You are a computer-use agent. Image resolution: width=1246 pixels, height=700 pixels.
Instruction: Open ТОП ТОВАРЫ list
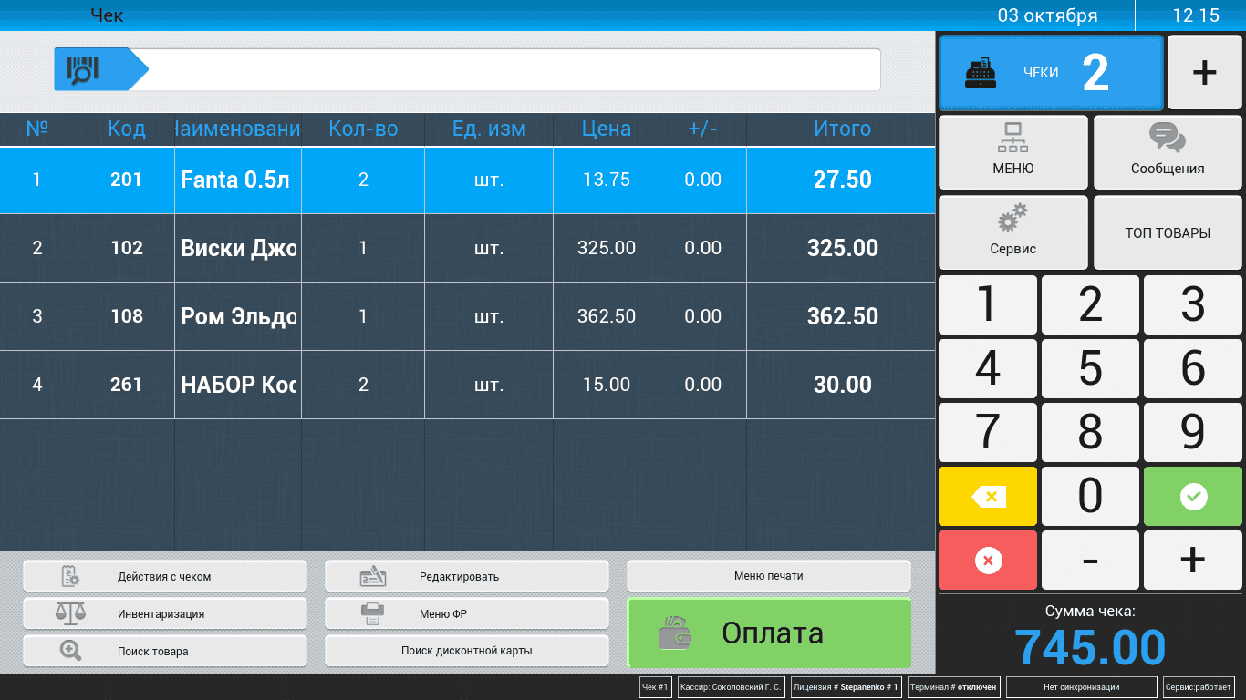[1168, 232]
